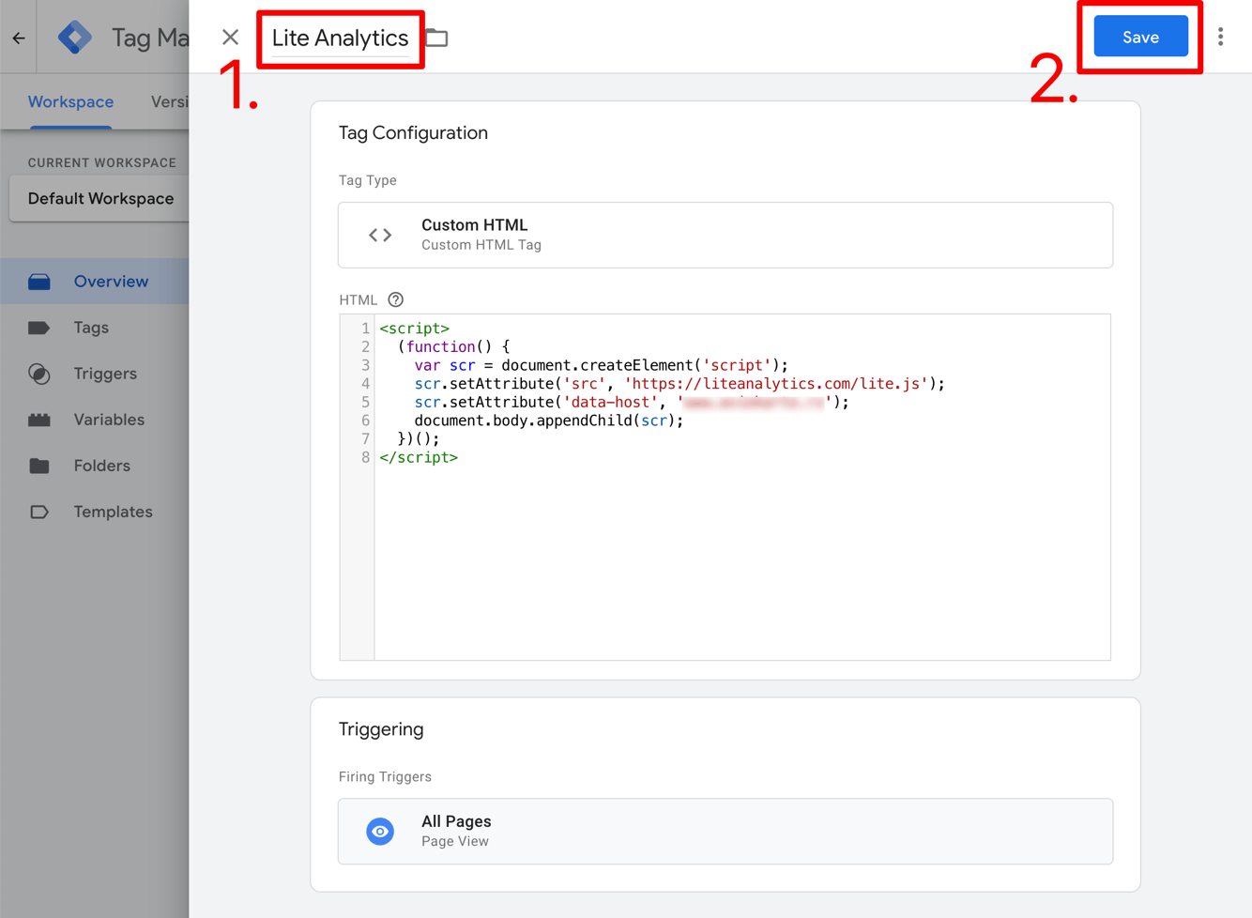Click the Tag Configuration heading
The image size is (1252, 918).
pos(413,133)
